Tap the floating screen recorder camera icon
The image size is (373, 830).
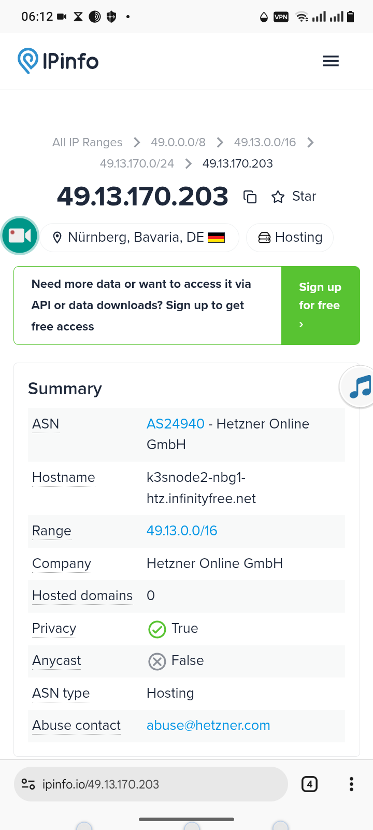[x=20, y=236]
